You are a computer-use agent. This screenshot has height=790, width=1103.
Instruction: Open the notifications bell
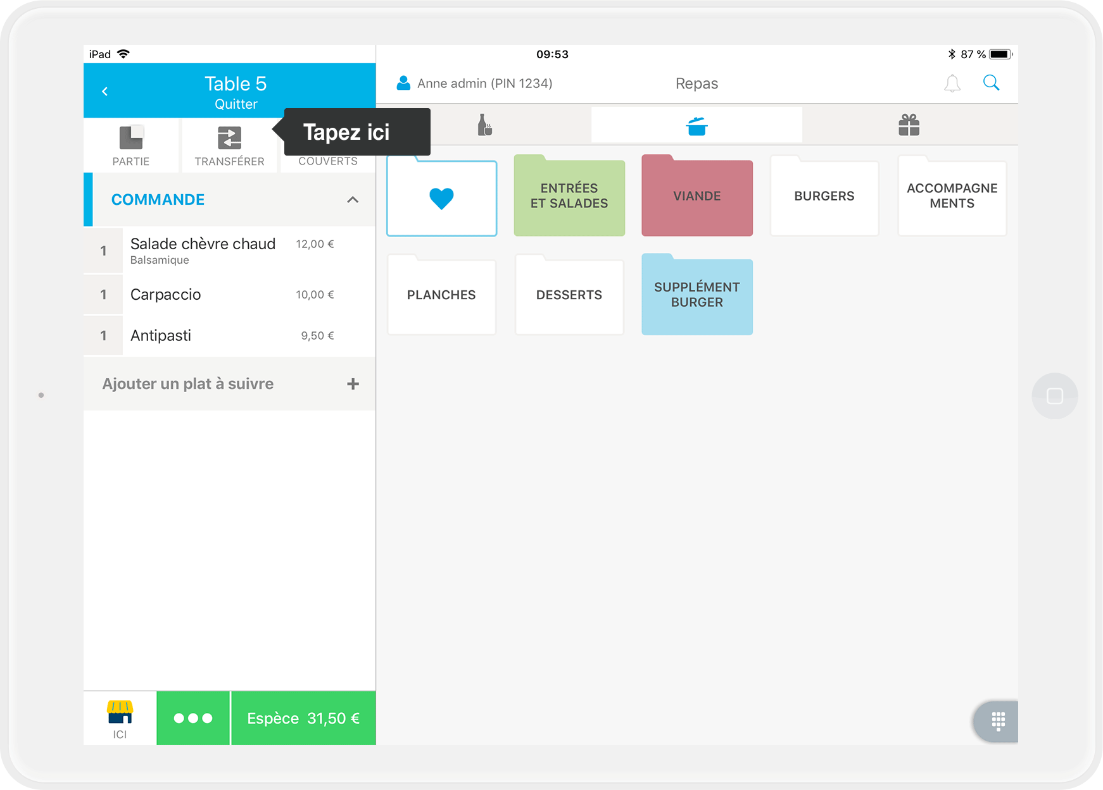[952, 83]
